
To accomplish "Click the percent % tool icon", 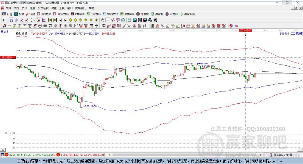I will coord(162,26).
